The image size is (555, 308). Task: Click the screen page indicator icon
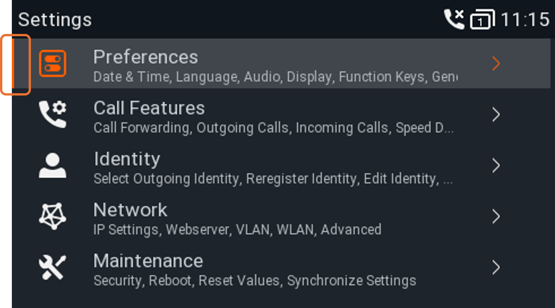click(482, 19)
